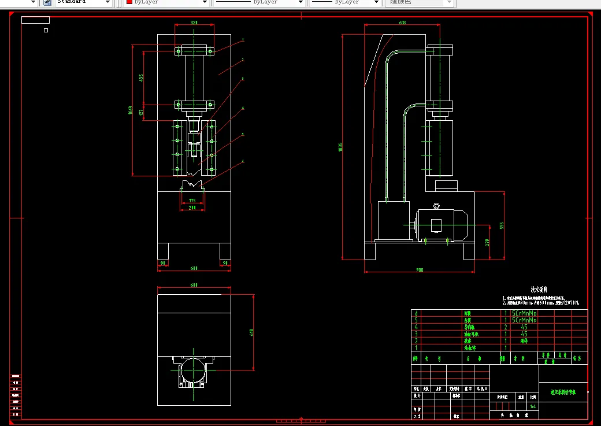
Task: Select the empty white rectangle in sheet's top-left
Action: tap(36, 20)
